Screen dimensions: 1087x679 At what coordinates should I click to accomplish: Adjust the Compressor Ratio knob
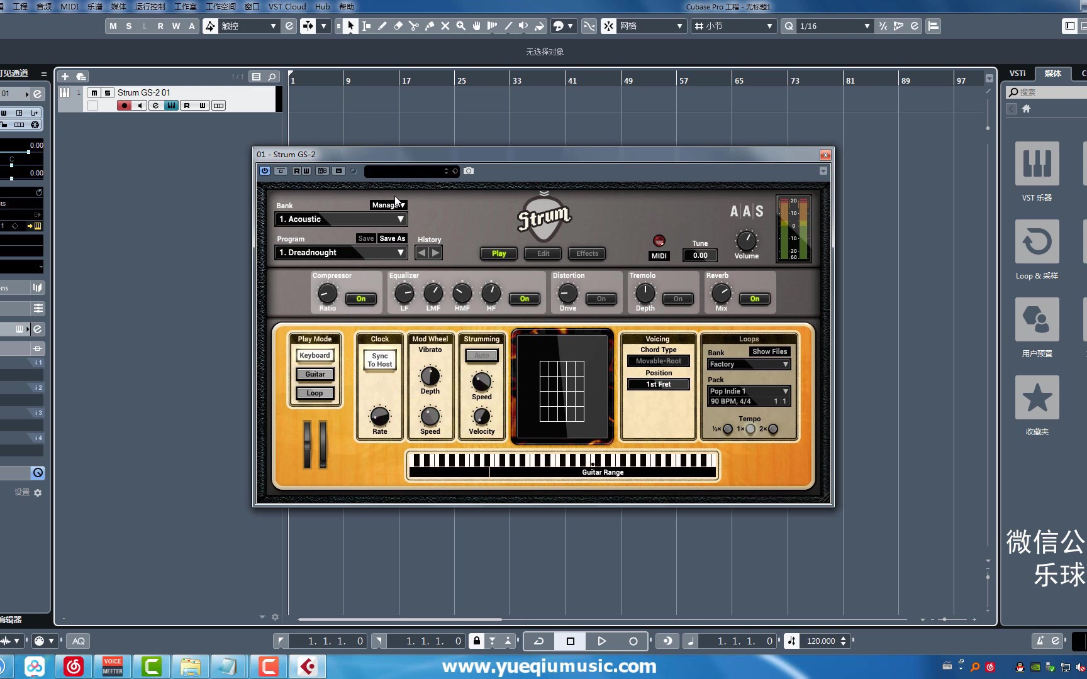pyautogui.click(x=327, y=293)
